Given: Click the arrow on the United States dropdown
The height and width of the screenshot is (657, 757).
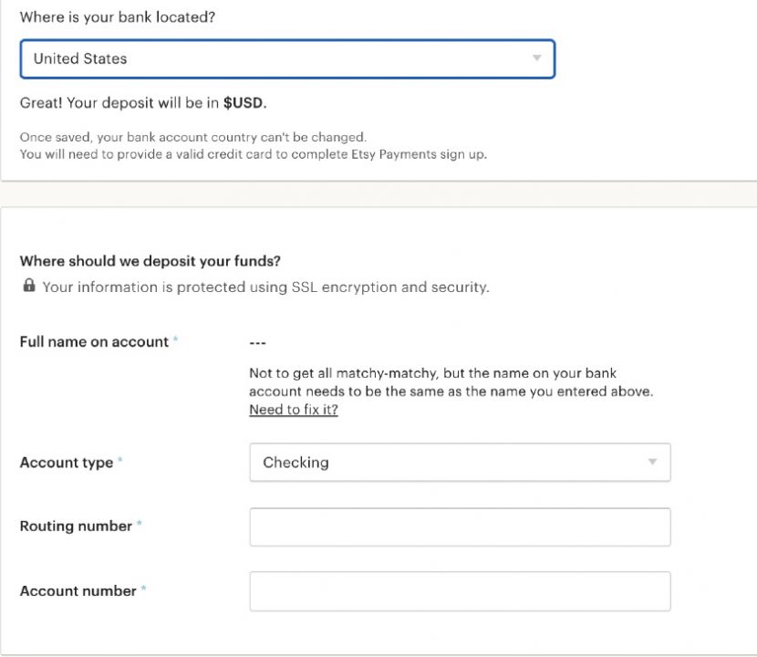Looking at the screenshot, I should click(x=536, y=58).
